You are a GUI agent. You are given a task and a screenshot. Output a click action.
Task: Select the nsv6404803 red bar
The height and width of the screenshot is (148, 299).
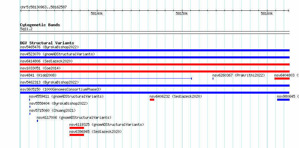pyautogui.click(x=282, y=79)
